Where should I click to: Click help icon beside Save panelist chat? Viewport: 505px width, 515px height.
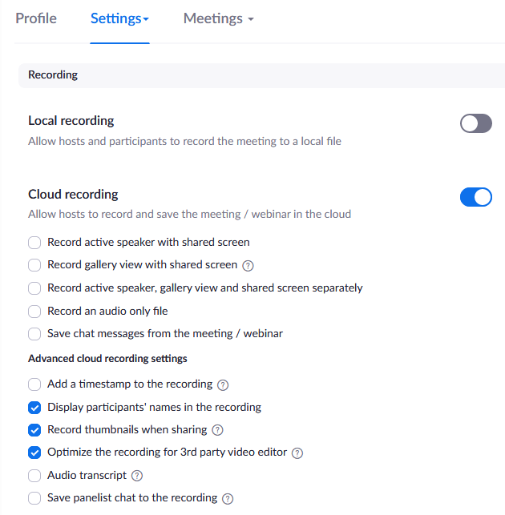pyautogui.click(x=228, y=498)
